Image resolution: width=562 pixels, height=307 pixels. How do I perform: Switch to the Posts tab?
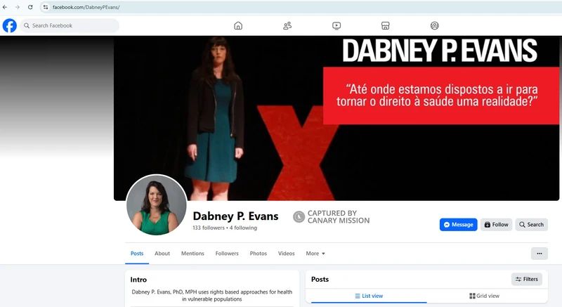tap(137, 254)
